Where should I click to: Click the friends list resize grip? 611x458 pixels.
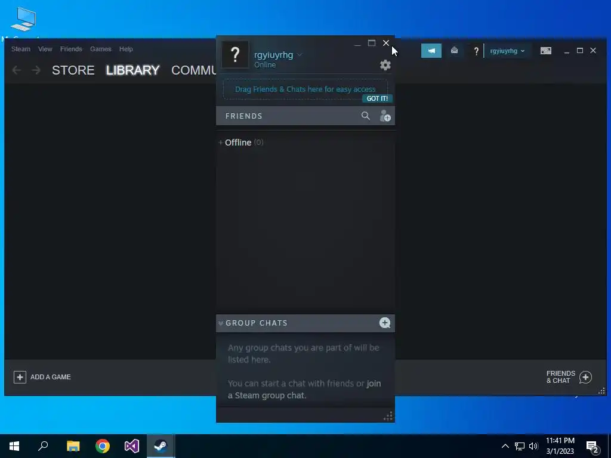pyautogui.click(x=388, y=416)
